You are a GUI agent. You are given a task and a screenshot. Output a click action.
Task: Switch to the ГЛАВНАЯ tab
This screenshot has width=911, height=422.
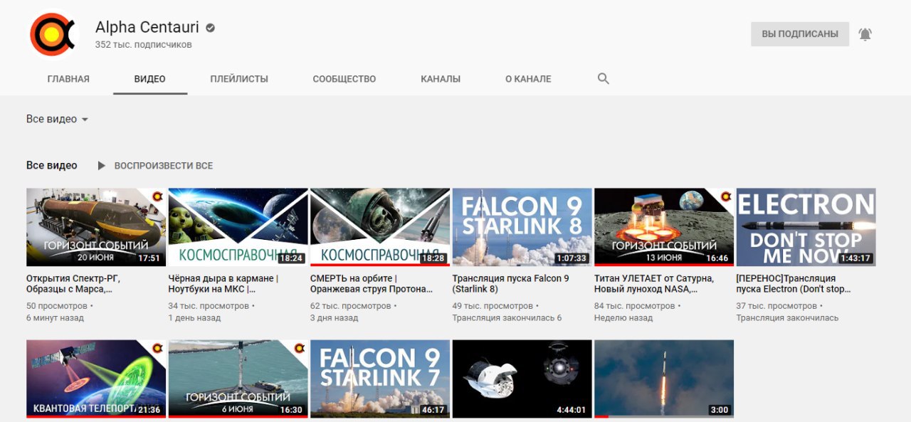pyautogui.click(x=68, y=79)
